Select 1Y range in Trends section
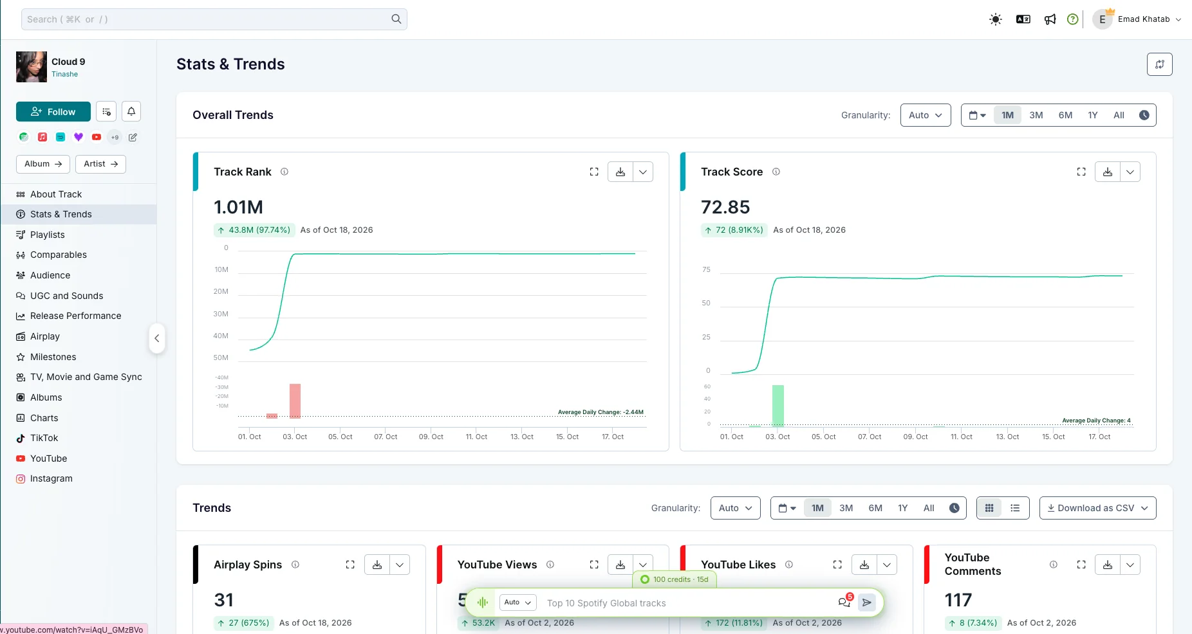 pyautogui.click(x=903, y=508)
